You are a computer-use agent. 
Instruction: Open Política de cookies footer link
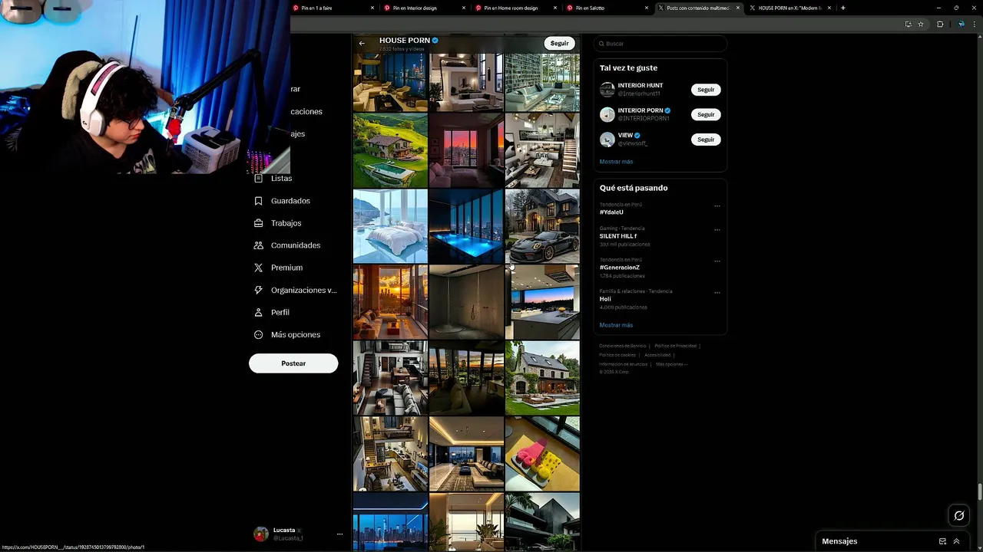pos(617,355)
